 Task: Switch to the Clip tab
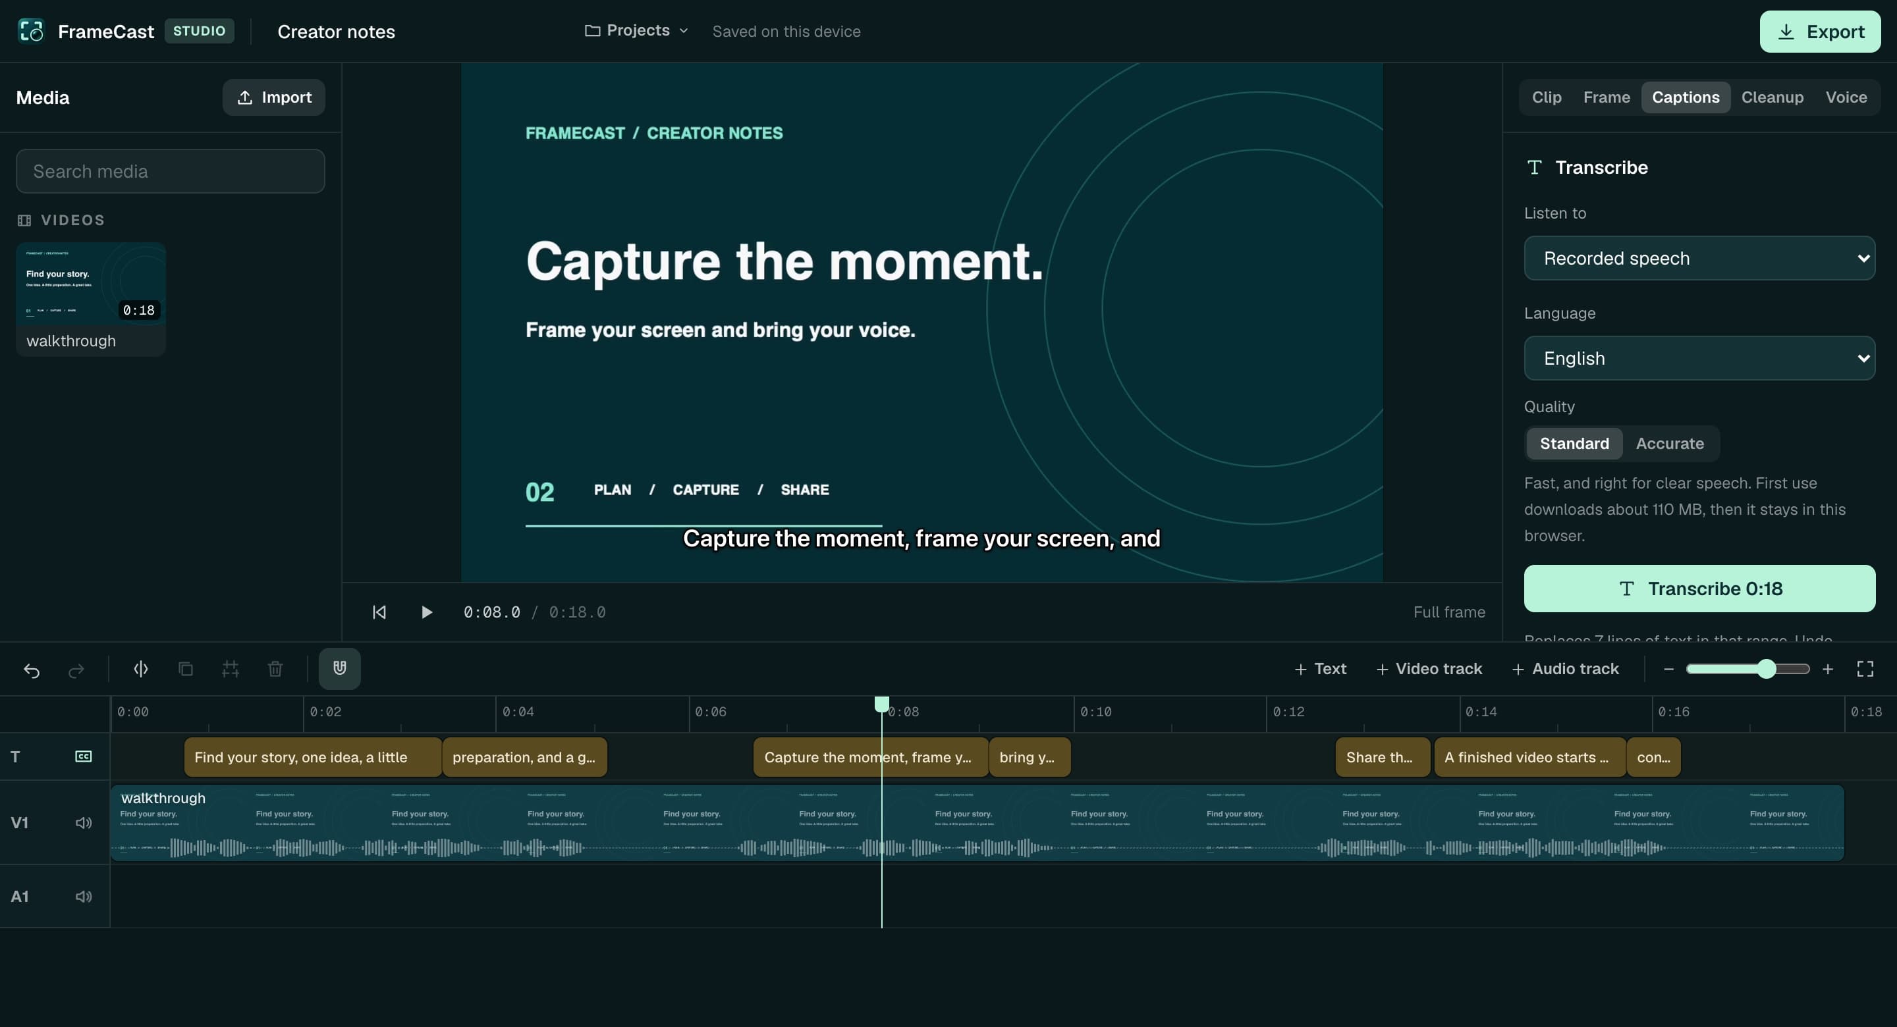(x=1547, y=97)
